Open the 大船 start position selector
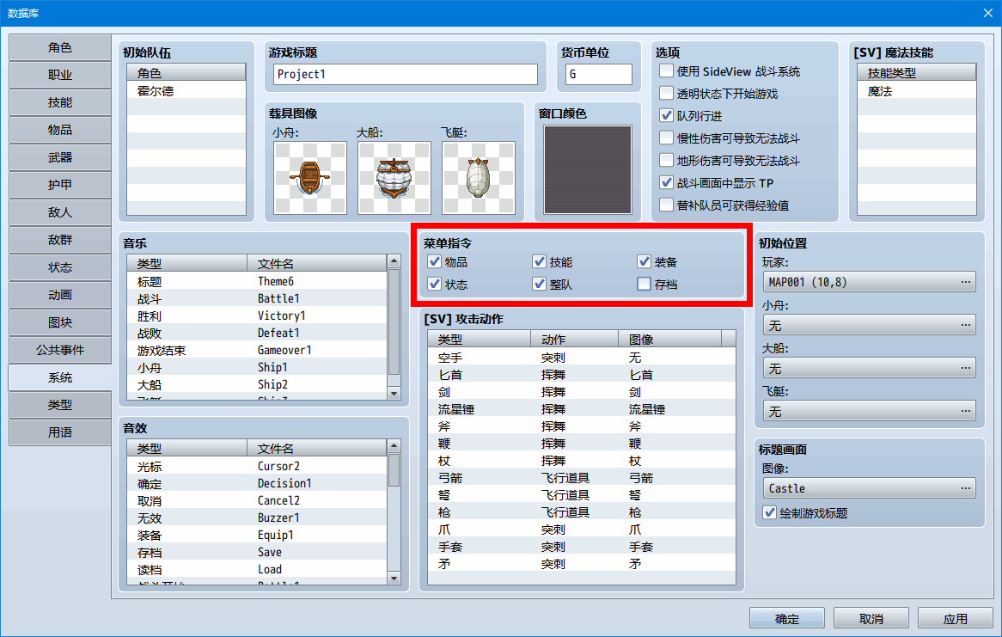Viewport: 1002px width, 637px height. click(x=869, y=368)
